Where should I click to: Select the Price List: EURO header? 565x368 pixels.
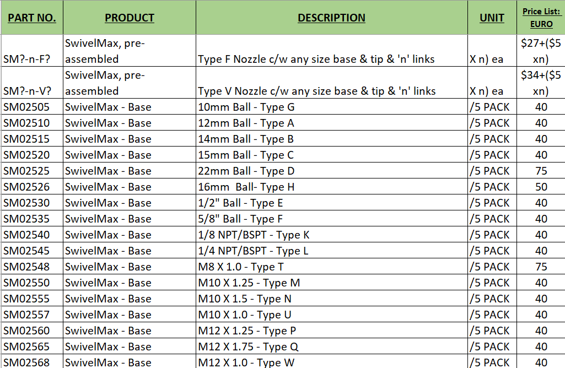coord(541,18)
